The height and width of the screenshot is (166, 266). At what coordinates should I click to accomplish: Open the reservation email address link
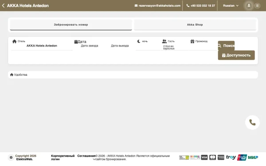pos(159,6)
